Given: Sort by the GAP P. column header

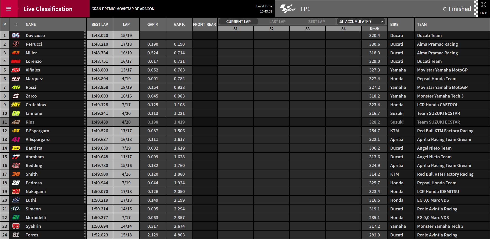Looking at the screenshot, I should [153, 25].
